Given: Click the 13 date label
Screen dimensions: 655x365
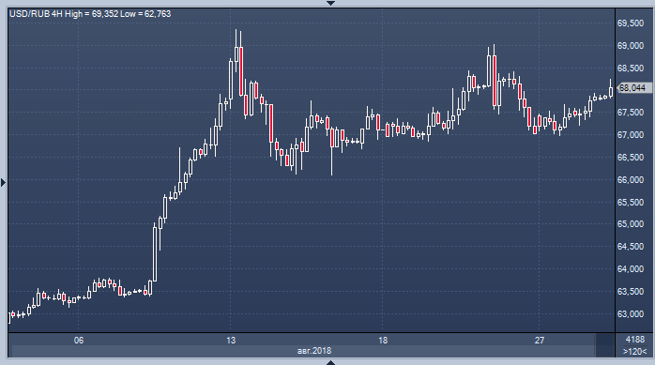Looking at the screenshot, I should coord(231,341).
